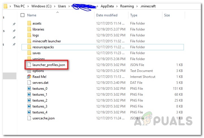This screenshot has height=138, width=204.
Task: Sort by Type column header
Action: click(x=134, y=15)
